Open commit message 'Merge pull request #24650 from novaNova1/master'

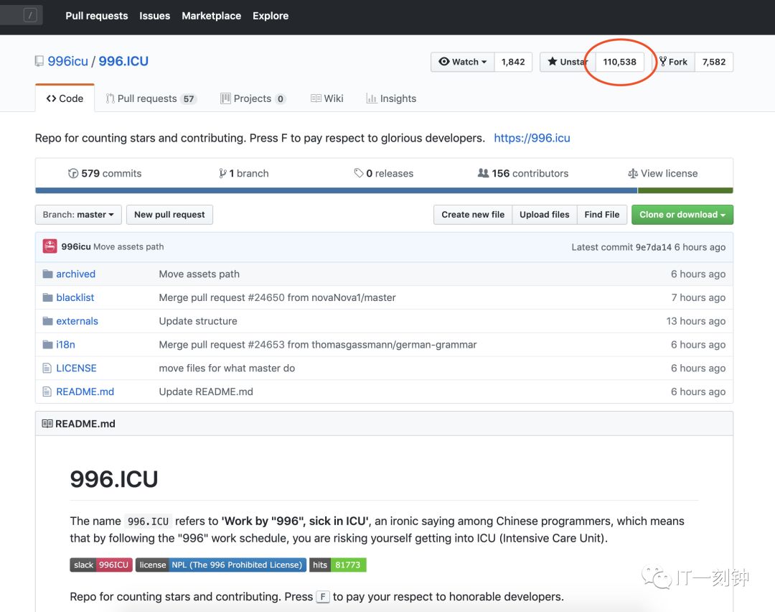(x=277, y=297)
